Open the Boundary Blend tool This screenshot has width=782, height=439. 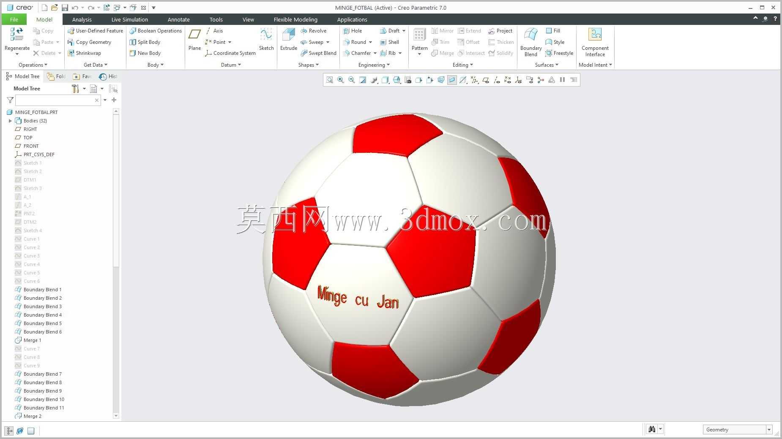(x=531, y=42)
